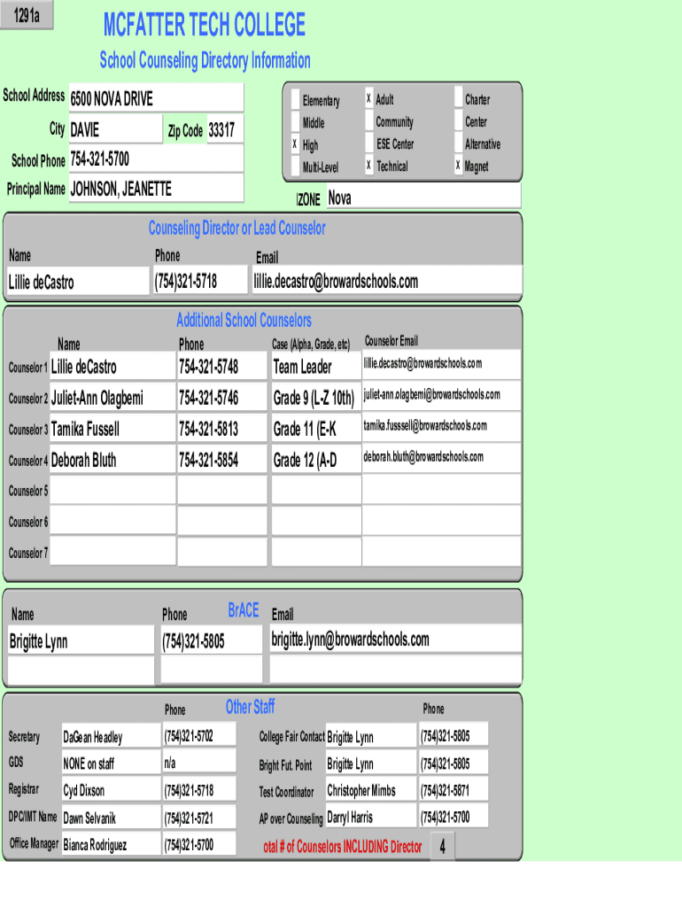Viewport: 682px width, 907px height.
Task: Click the Counseling Director email field
Action: tap(385, 282)
